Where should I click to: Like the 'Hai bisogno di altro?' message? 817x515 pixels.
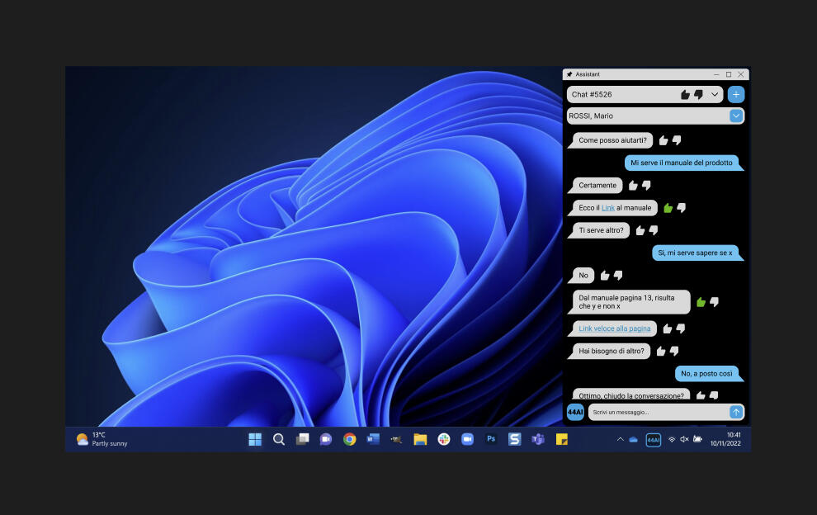click(x=661, y=351)
